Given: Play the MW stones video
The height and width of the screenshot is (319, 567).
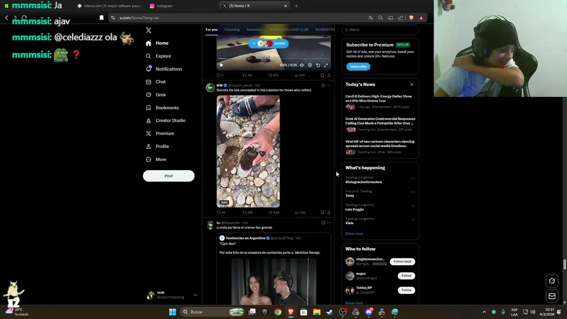Looking at the screenshot, I should tap(248, 152).
